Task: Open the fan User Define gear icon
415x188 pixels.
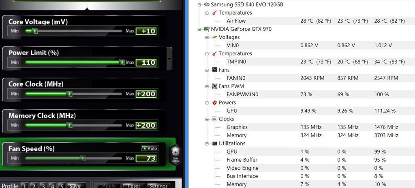Action: pos(175,155)
